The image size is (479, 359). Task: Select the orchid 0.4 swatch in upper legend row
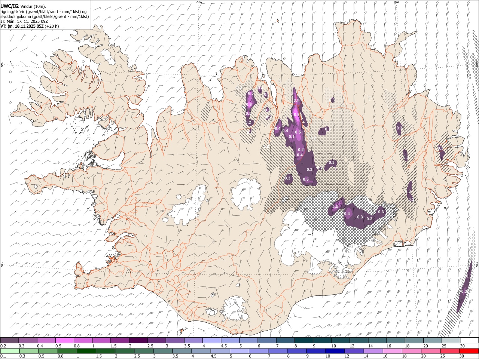(x=46, y=340)
